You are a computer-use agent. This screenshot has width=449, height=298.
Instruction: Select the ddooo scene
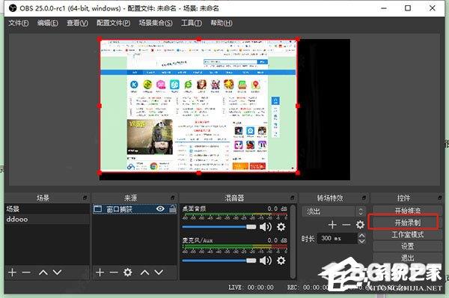47,219
